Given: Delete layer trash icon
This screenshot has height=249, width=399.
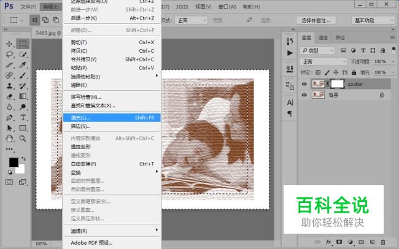Looking at the screenshot, I should 383,242.
